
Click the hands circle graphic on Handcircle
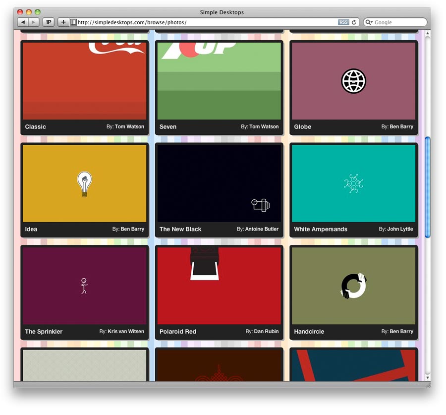click(353, 286)
